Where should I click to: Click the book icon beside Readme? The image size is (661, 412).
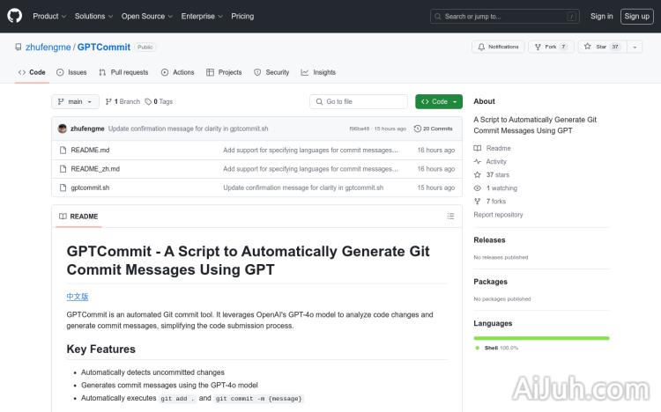(477, 148)
